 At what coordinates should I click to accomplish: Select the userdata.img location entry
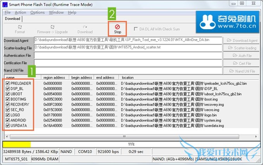click(x=173, y=126)
